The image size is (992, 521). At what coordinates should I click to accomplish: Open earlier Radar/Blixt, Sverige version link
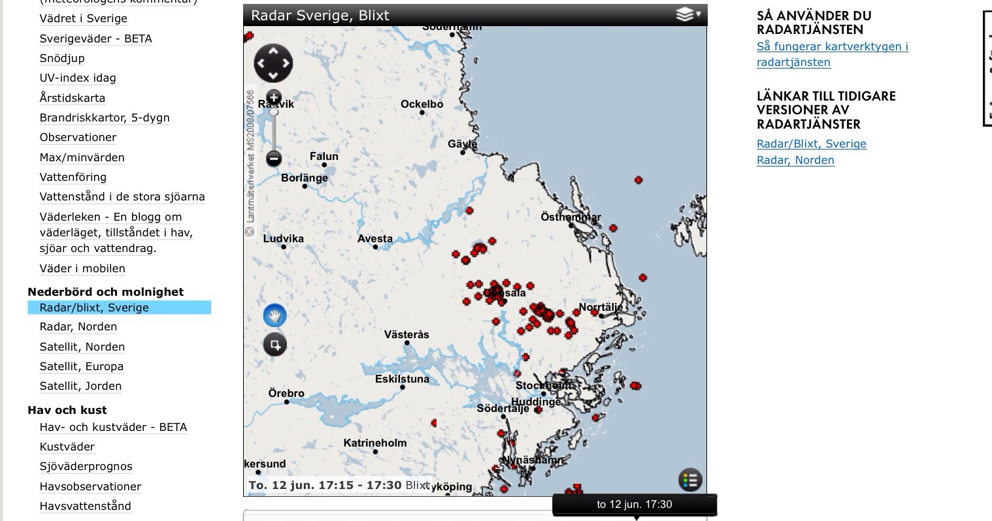[811, 144]
